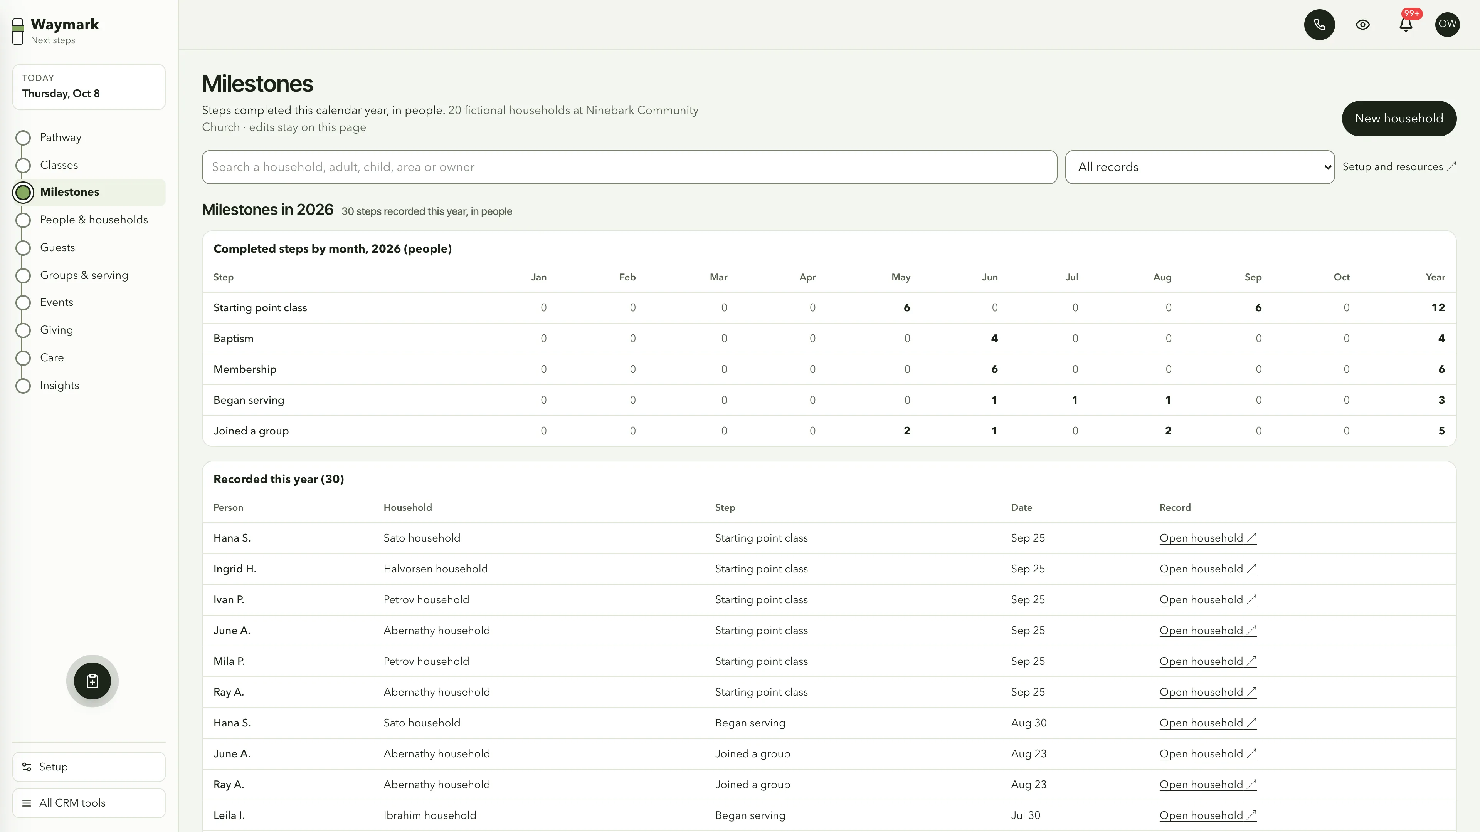Click the Jul 30 date cell
This screenshot has height=832, width=1480.
pos(1026,815)
